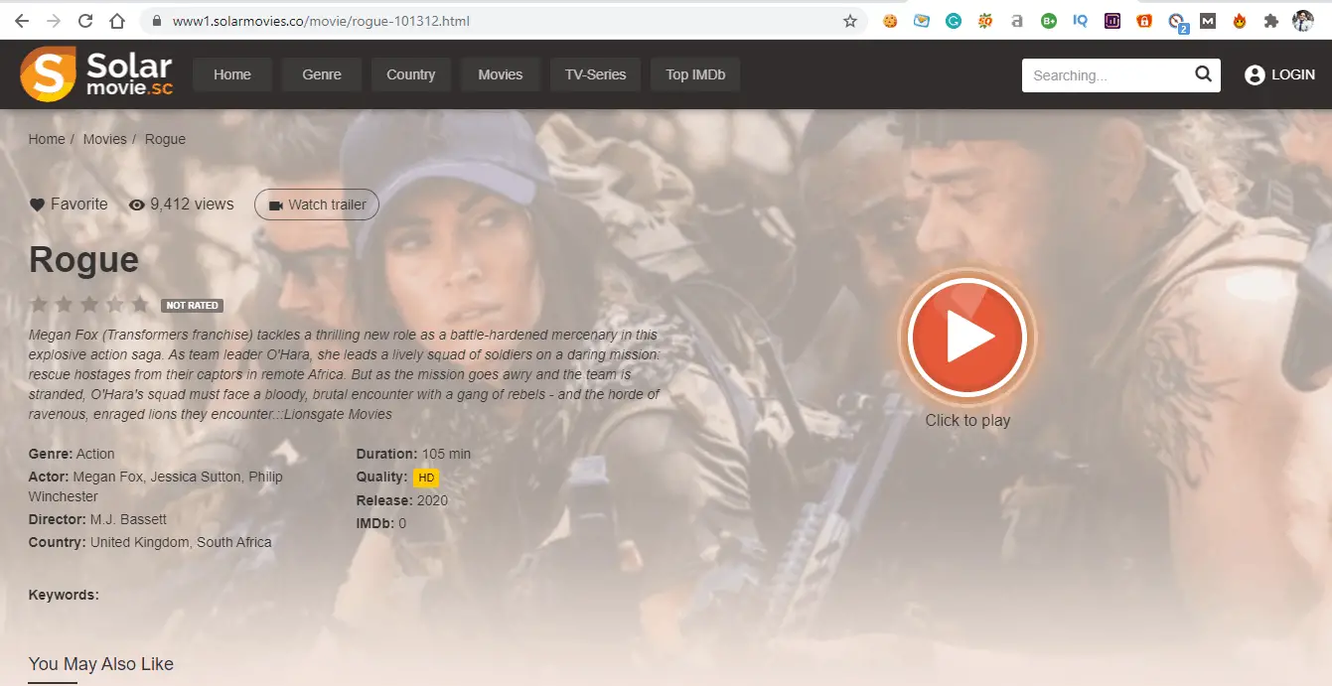Go back using the browser back arrow
1332x686 pixels.
(x=22, y=21)
